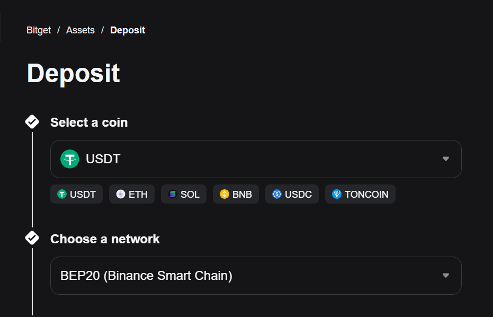This screenshot has height=317, width=493.
Task: Go to Bitget in the breadcrumb
Action: (x=39, y=30)
